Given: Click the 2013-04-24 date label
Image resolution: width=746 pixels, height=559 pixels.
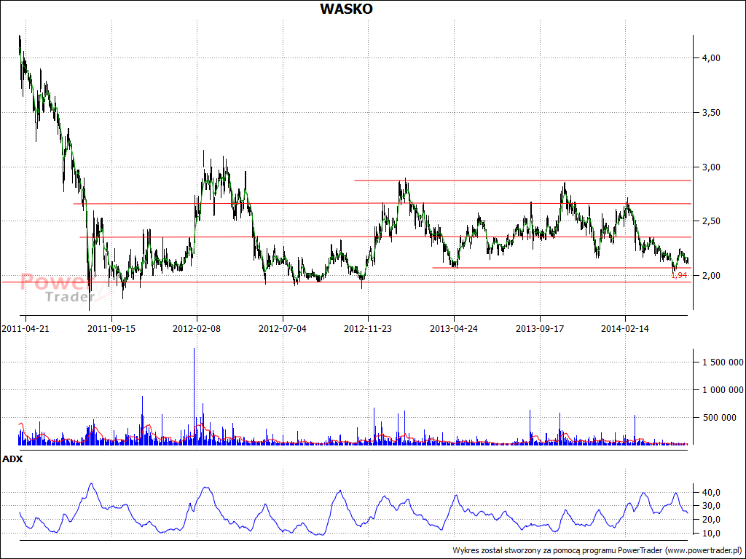Looking at the screenshot, I should coord(454,328).
